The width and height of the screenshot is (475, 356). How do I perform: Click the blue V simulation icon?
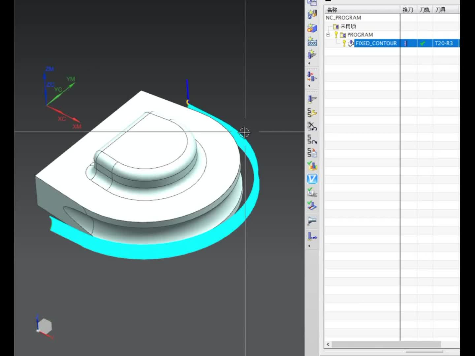[312, 179]
